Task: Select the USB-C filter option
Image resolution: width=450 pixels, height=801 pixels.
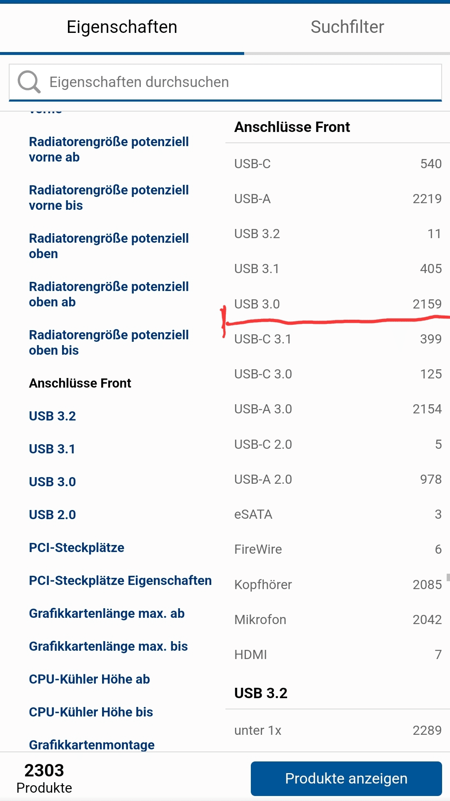Action: coord(338,164)
